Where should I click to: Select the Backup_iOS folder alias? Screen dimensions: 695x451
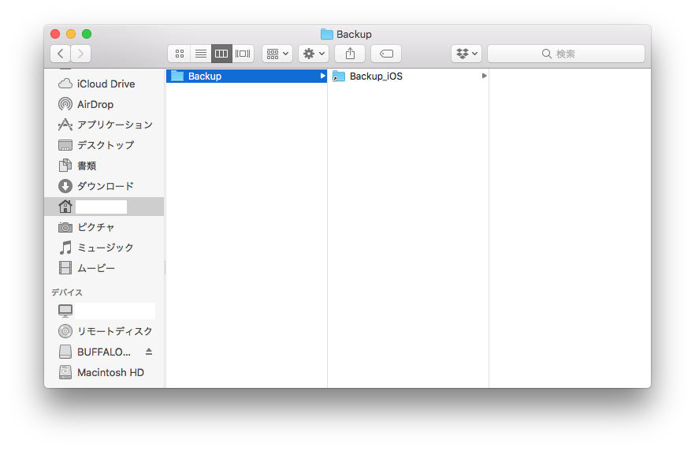pyautogui.click(x=408, y=76)
